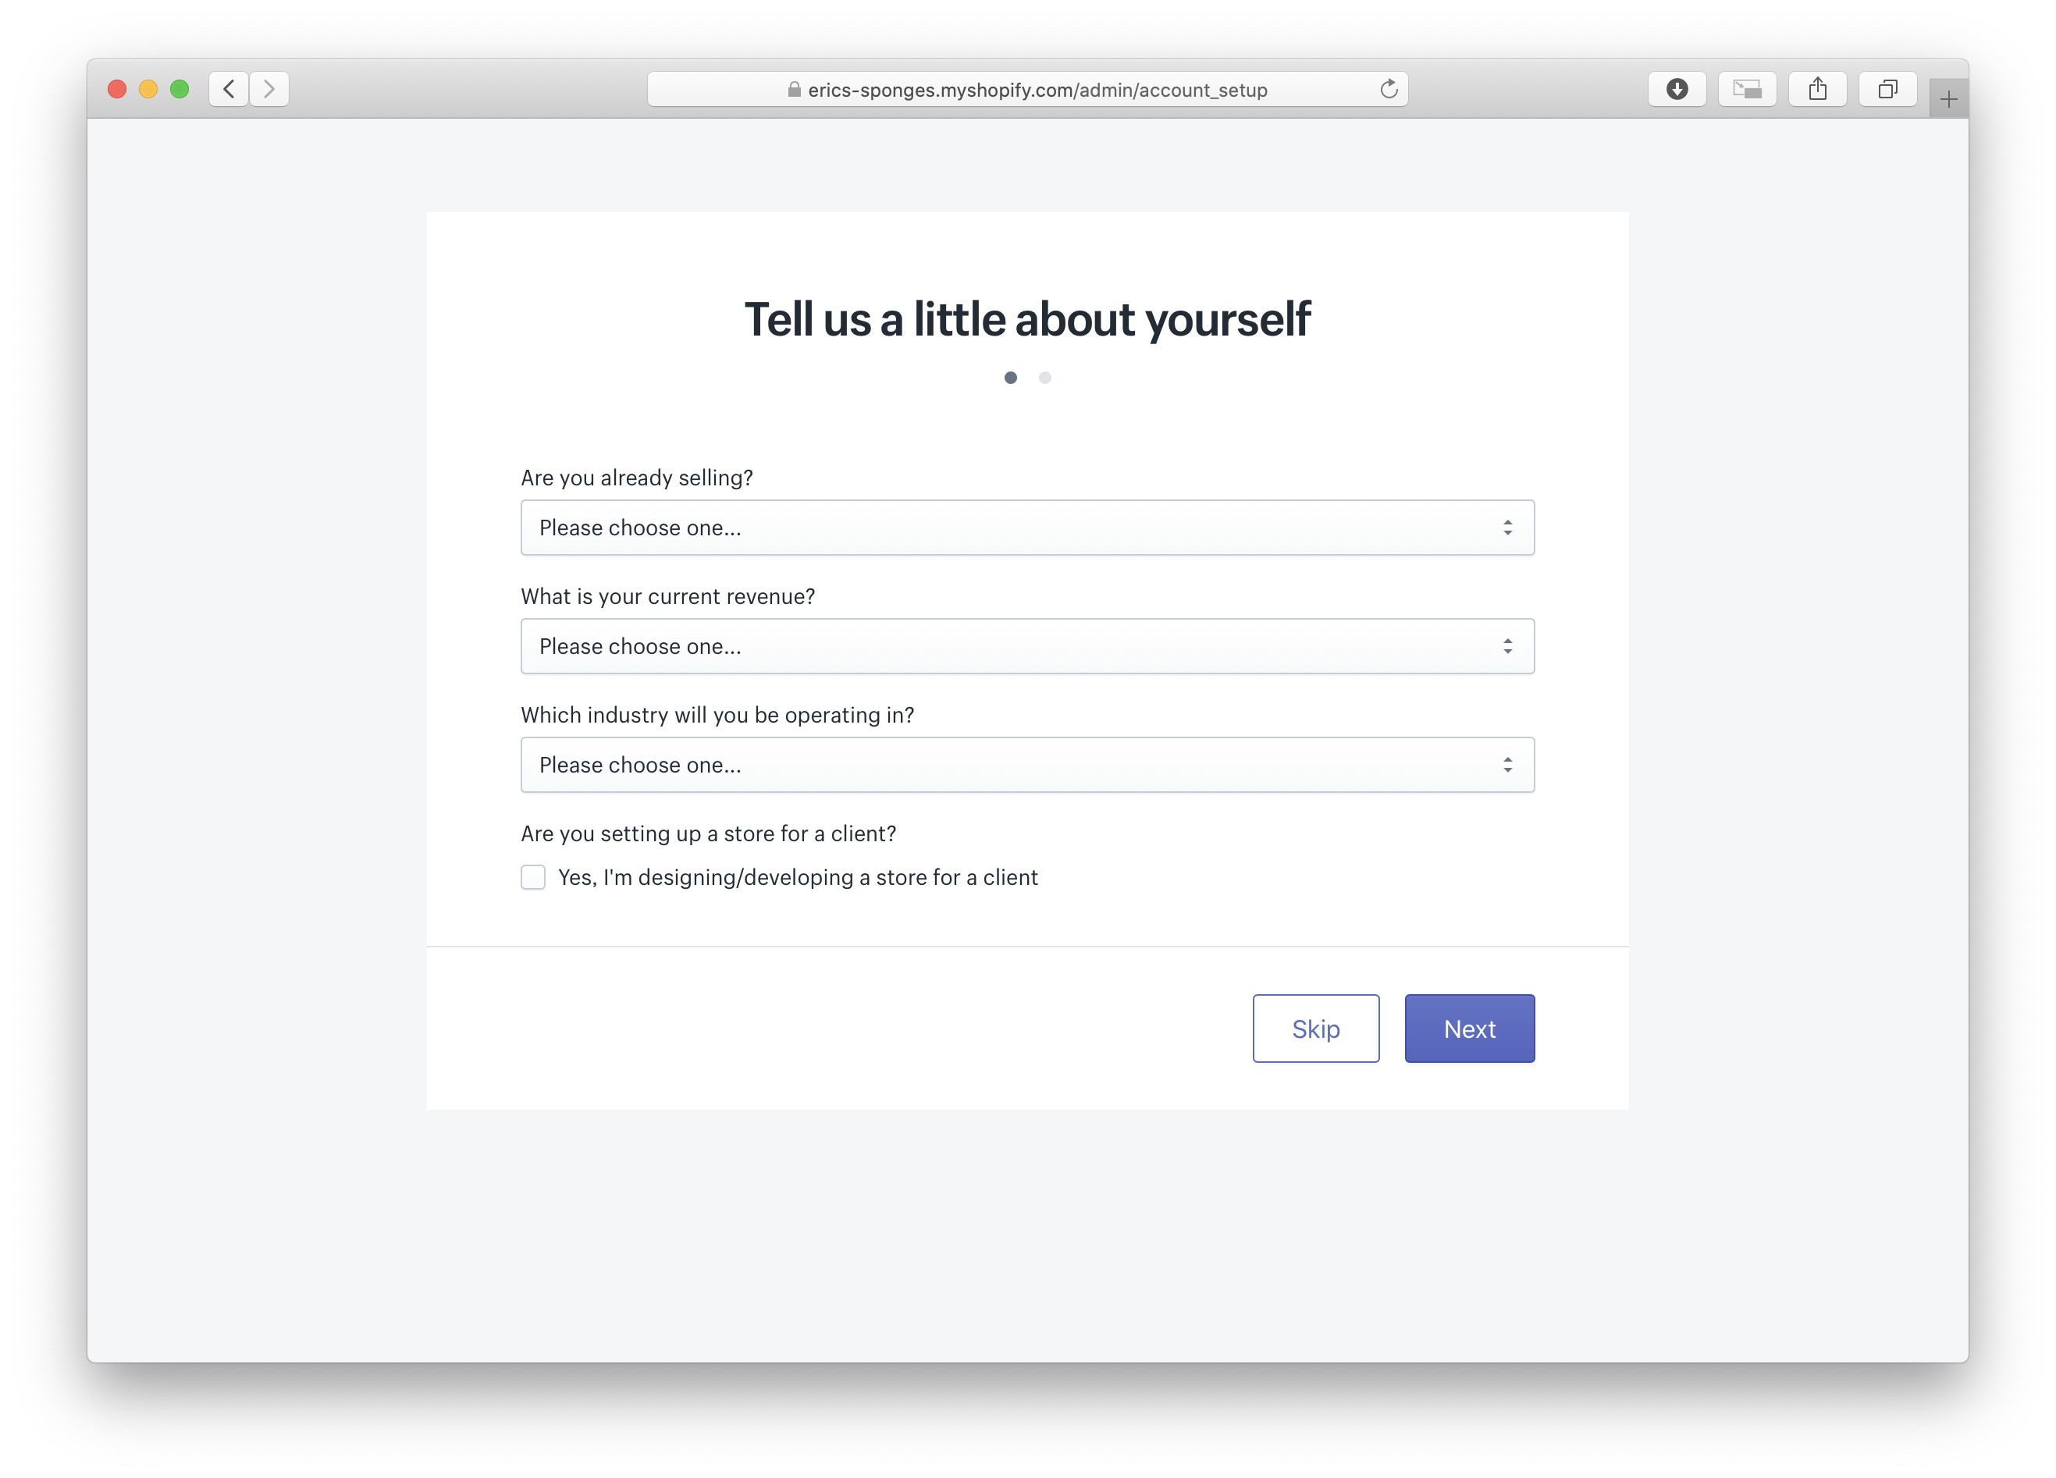2056x1478 pixels.
Task: Open a new tab with plus icon
Action: 1948,99
